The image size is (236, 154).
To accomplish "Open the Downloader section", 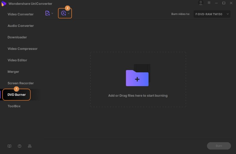I will (17, 37).
